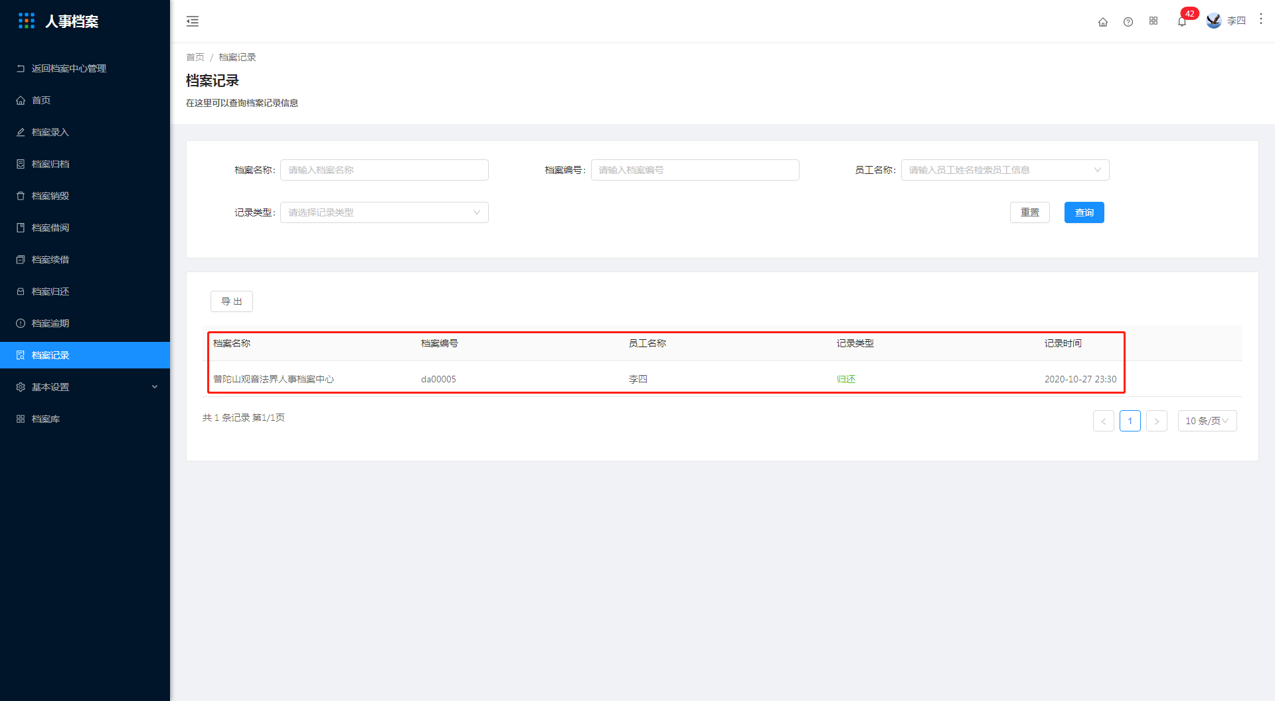
Task: Open the 档案逾期 menu item
Action: [x=85, y=323]
